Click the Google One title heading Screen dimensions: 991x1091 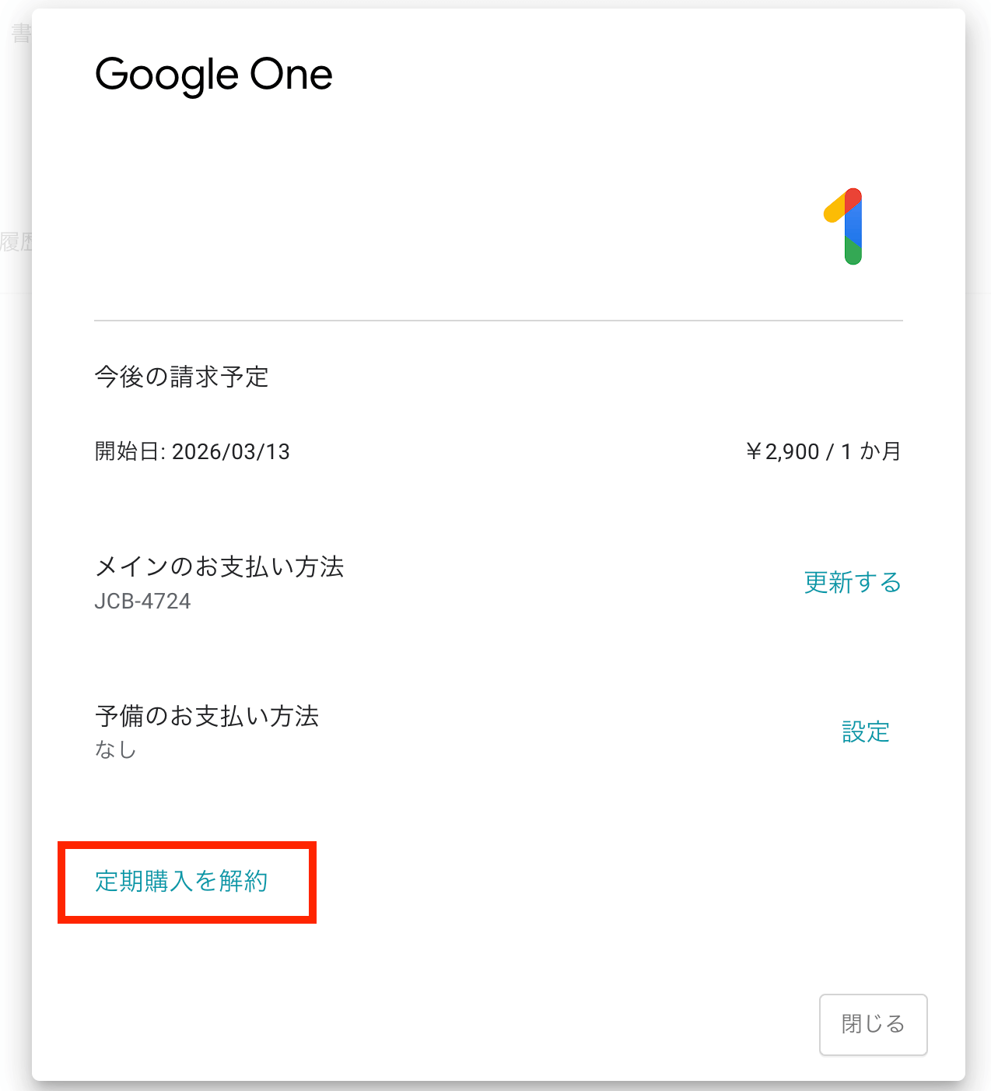point(214,75)
